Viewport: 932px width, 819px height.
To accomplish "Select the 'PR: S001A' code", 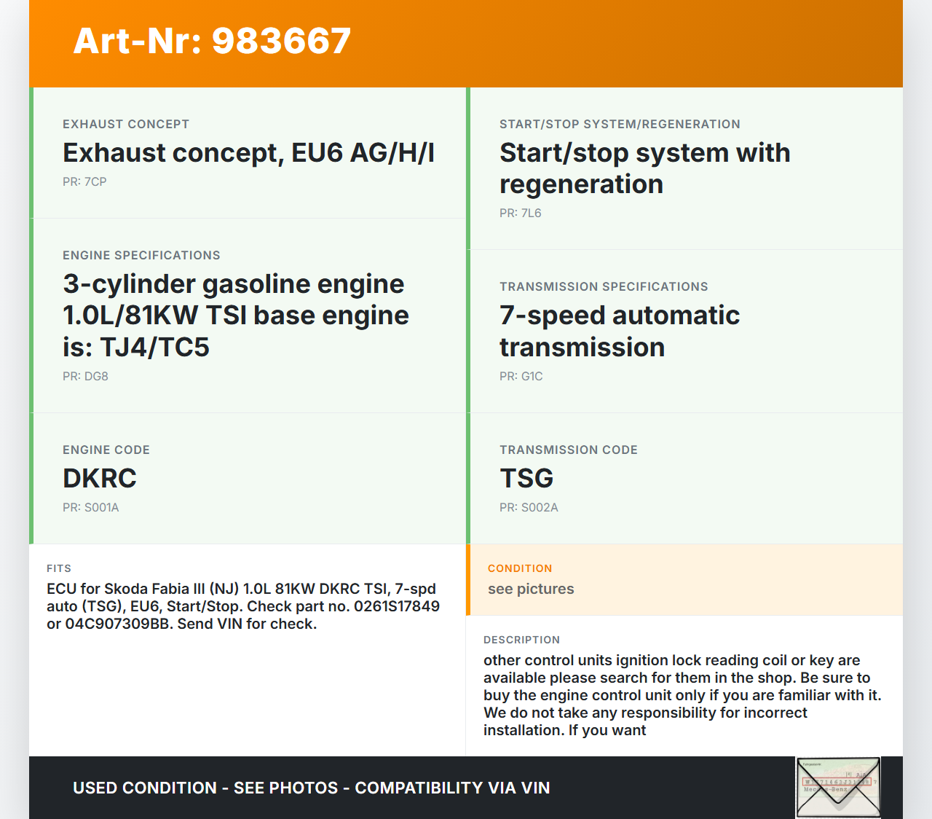I will (90, 507).
